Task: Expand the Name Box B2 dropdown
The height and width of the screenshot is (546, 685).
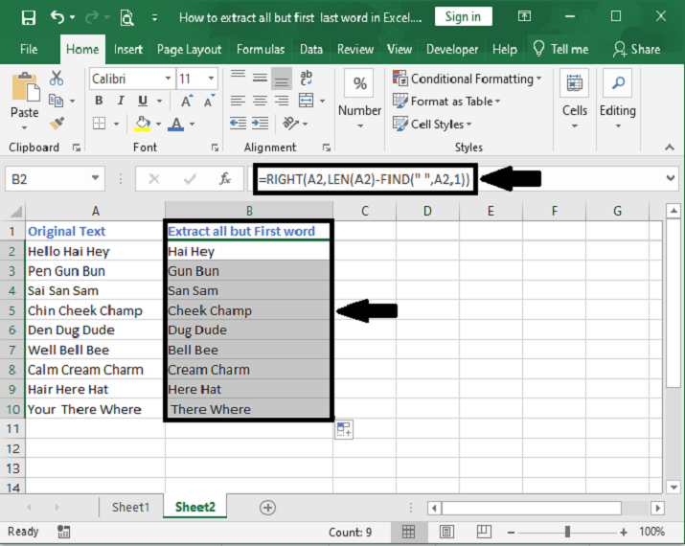Action: tap(95, 178)
